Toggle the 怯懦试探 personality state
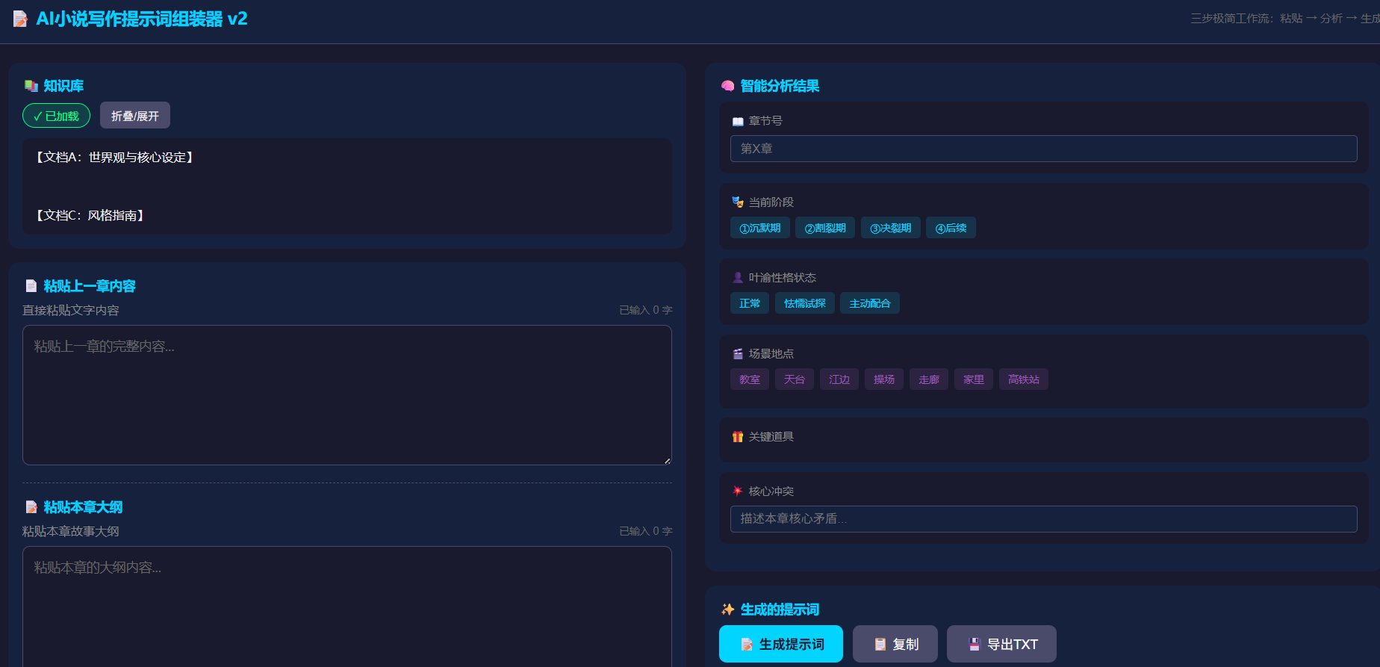 804,303
